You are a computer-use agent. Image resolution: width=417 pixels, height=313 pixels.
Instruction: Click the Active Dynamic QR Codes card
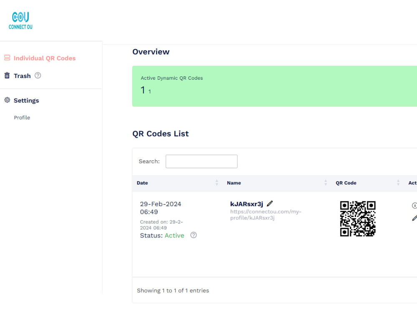tap(274, 86)
